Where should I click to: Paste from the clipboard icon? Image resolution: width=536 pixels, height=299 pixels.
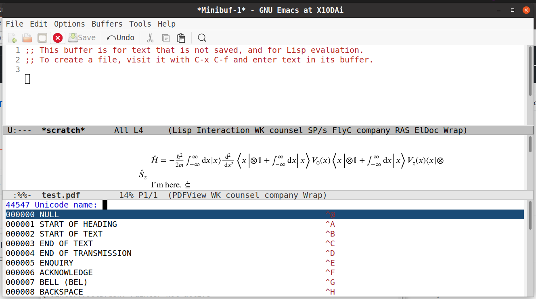(180, 37)
